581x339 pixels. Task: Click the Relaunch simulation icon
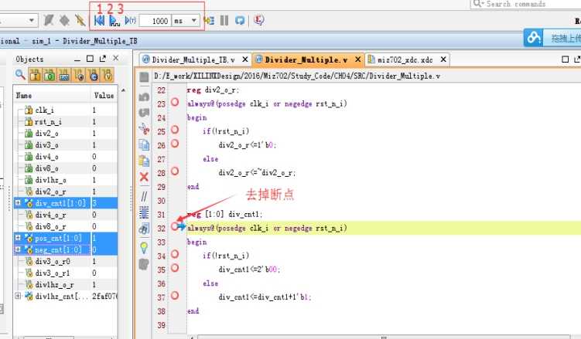click(x=240, y=21)
